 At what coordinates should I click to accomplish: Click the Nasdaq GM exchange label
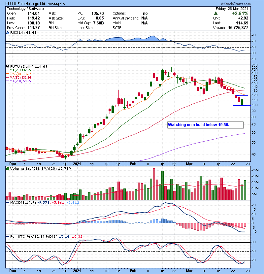56,4
